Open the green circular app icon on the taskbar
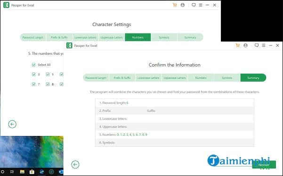The image size is (283, 176). coord(51,172)
